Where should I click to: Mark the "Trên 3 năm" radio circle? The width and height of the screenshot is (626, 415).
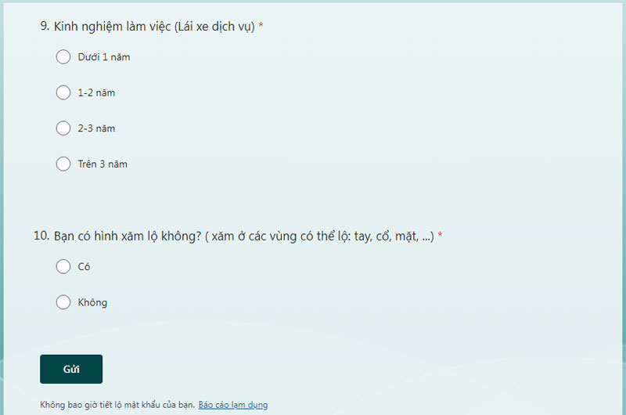[63, 164]
